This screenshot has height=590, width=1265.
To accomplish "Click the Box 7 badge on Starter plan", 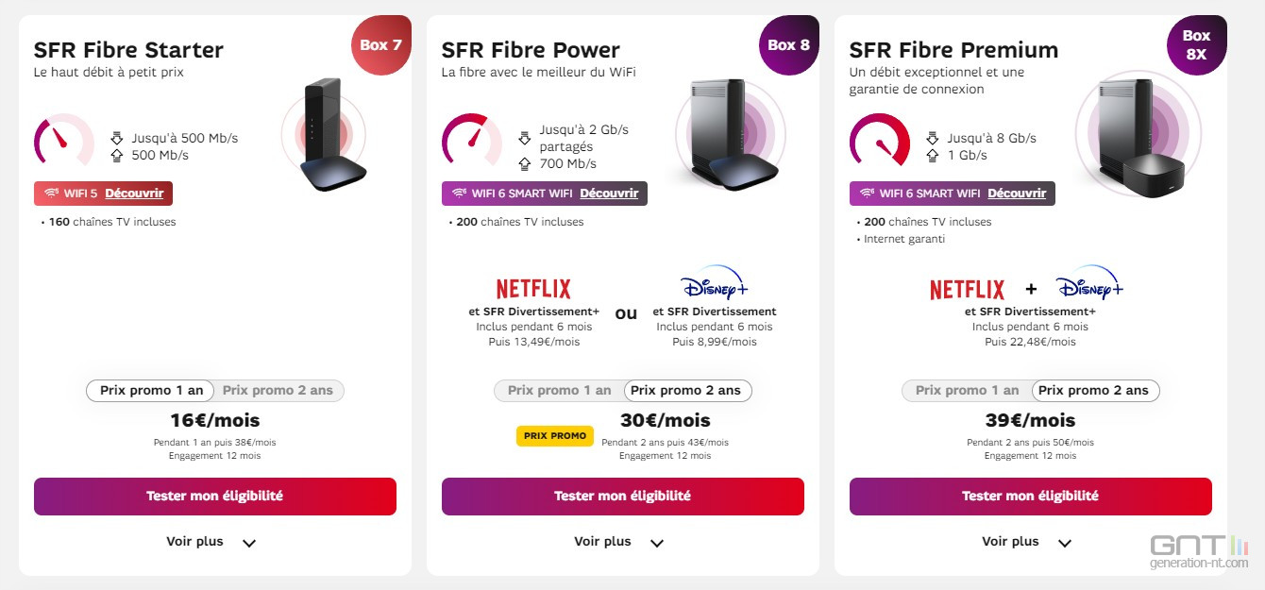I will (x=380, y=42).
